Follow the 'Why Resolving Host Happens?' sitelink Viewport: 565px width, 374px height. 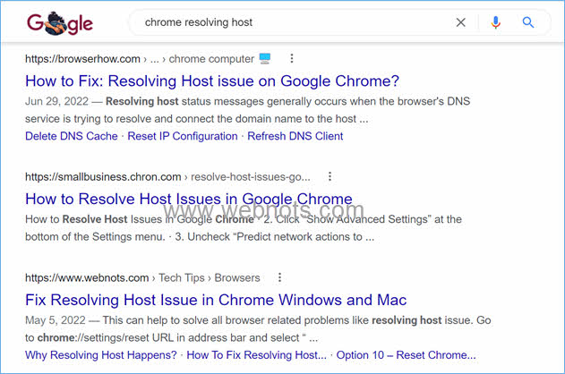point(101,355)
